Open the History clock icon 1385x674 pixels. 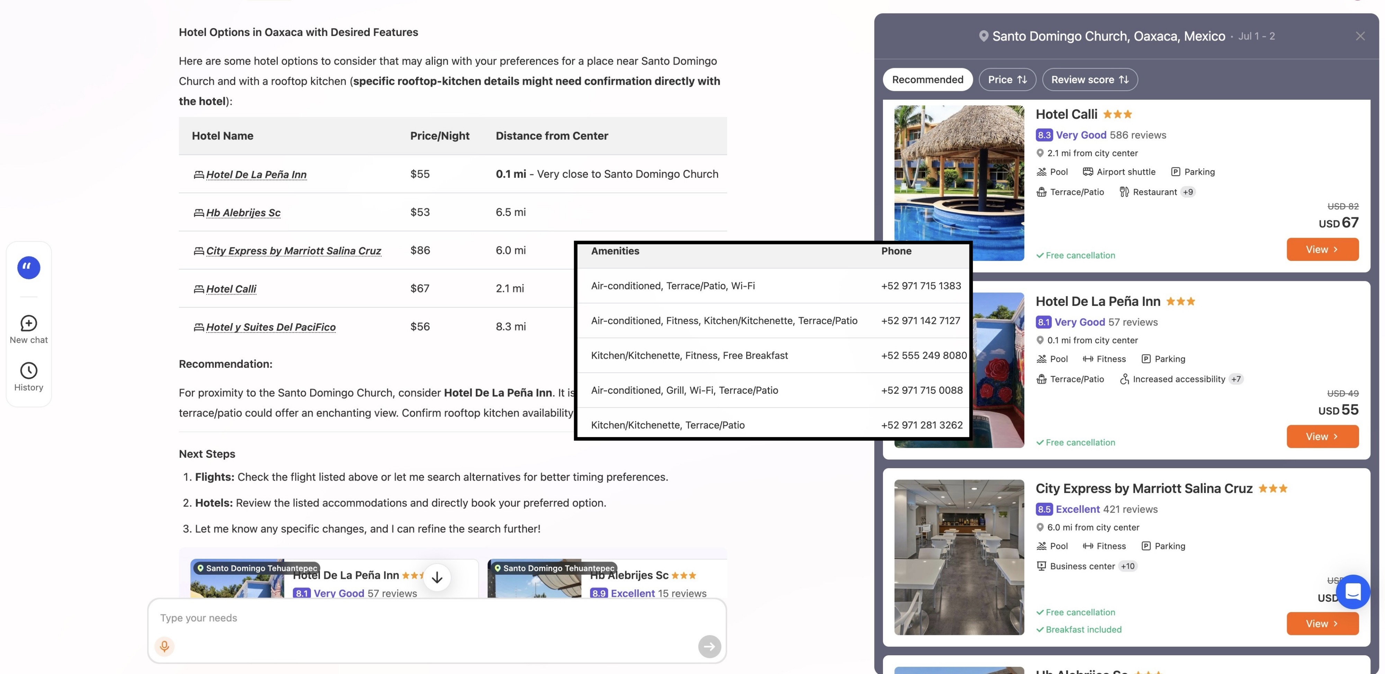tap(28, 370)
